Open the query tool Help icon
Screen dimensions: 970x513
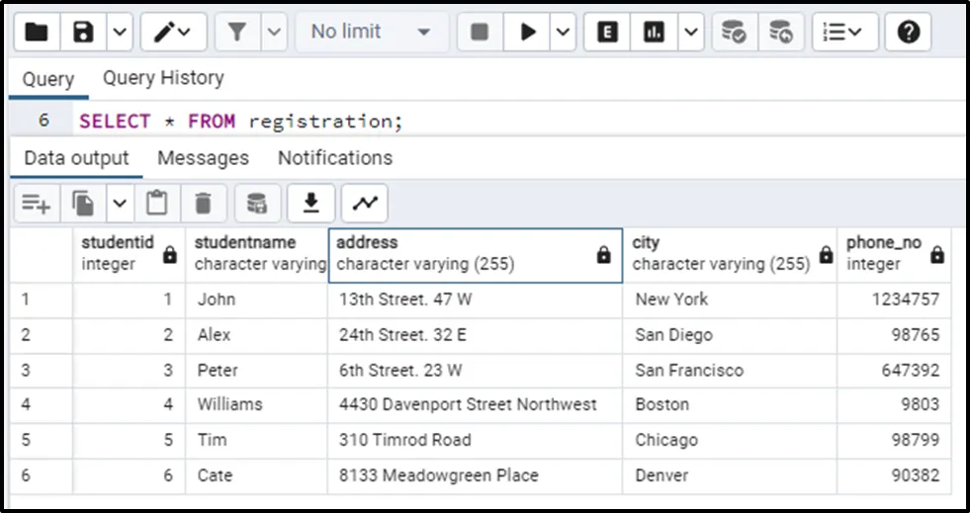(908, 33)
